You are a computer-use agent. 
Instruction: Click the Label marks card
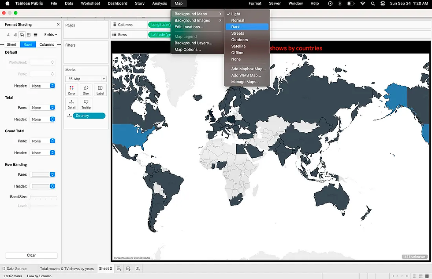tap(101, 90)
